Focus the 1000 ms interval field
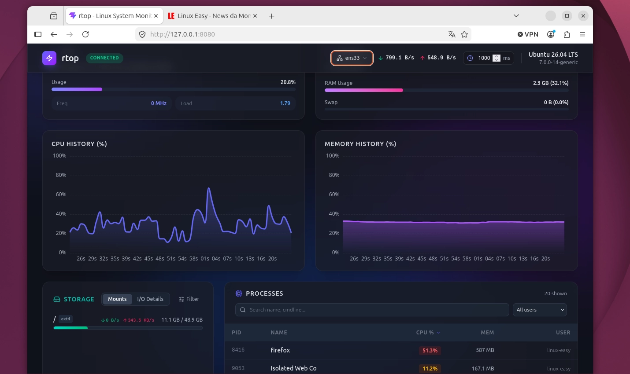 pyautogui.click(x=484, y=58)
